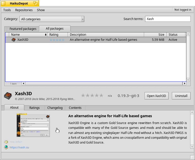This screenshot has width=195, height=160.
Task: Click the package list scroll-right arrow
Action: click(184, 84)
